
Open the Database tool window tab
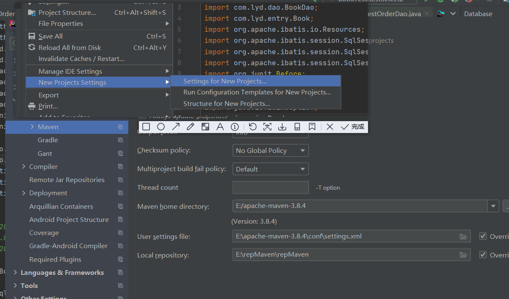point(478,14)
